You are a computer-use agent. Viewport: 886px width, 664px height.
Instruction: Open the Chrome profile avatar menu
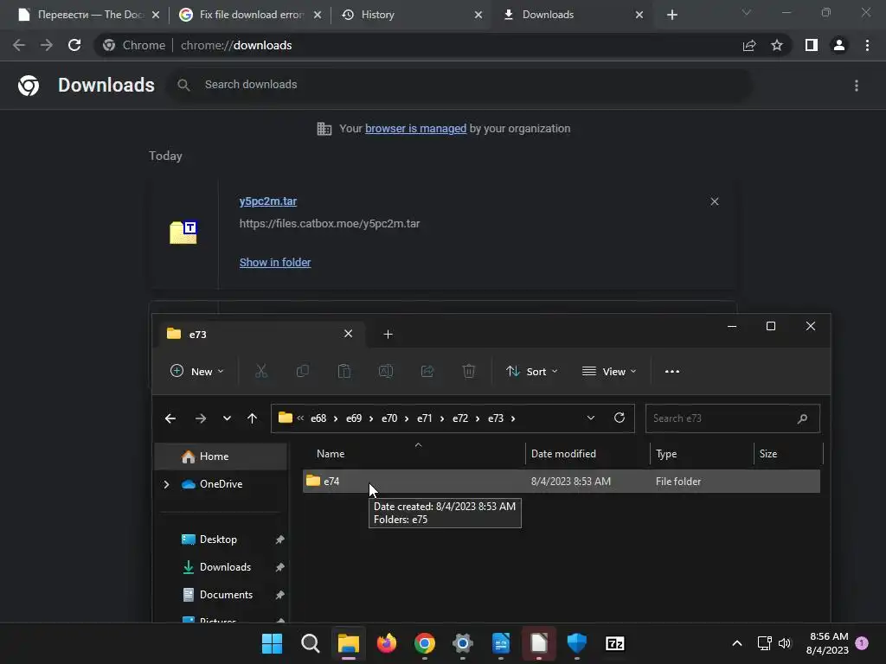(839, 45)
